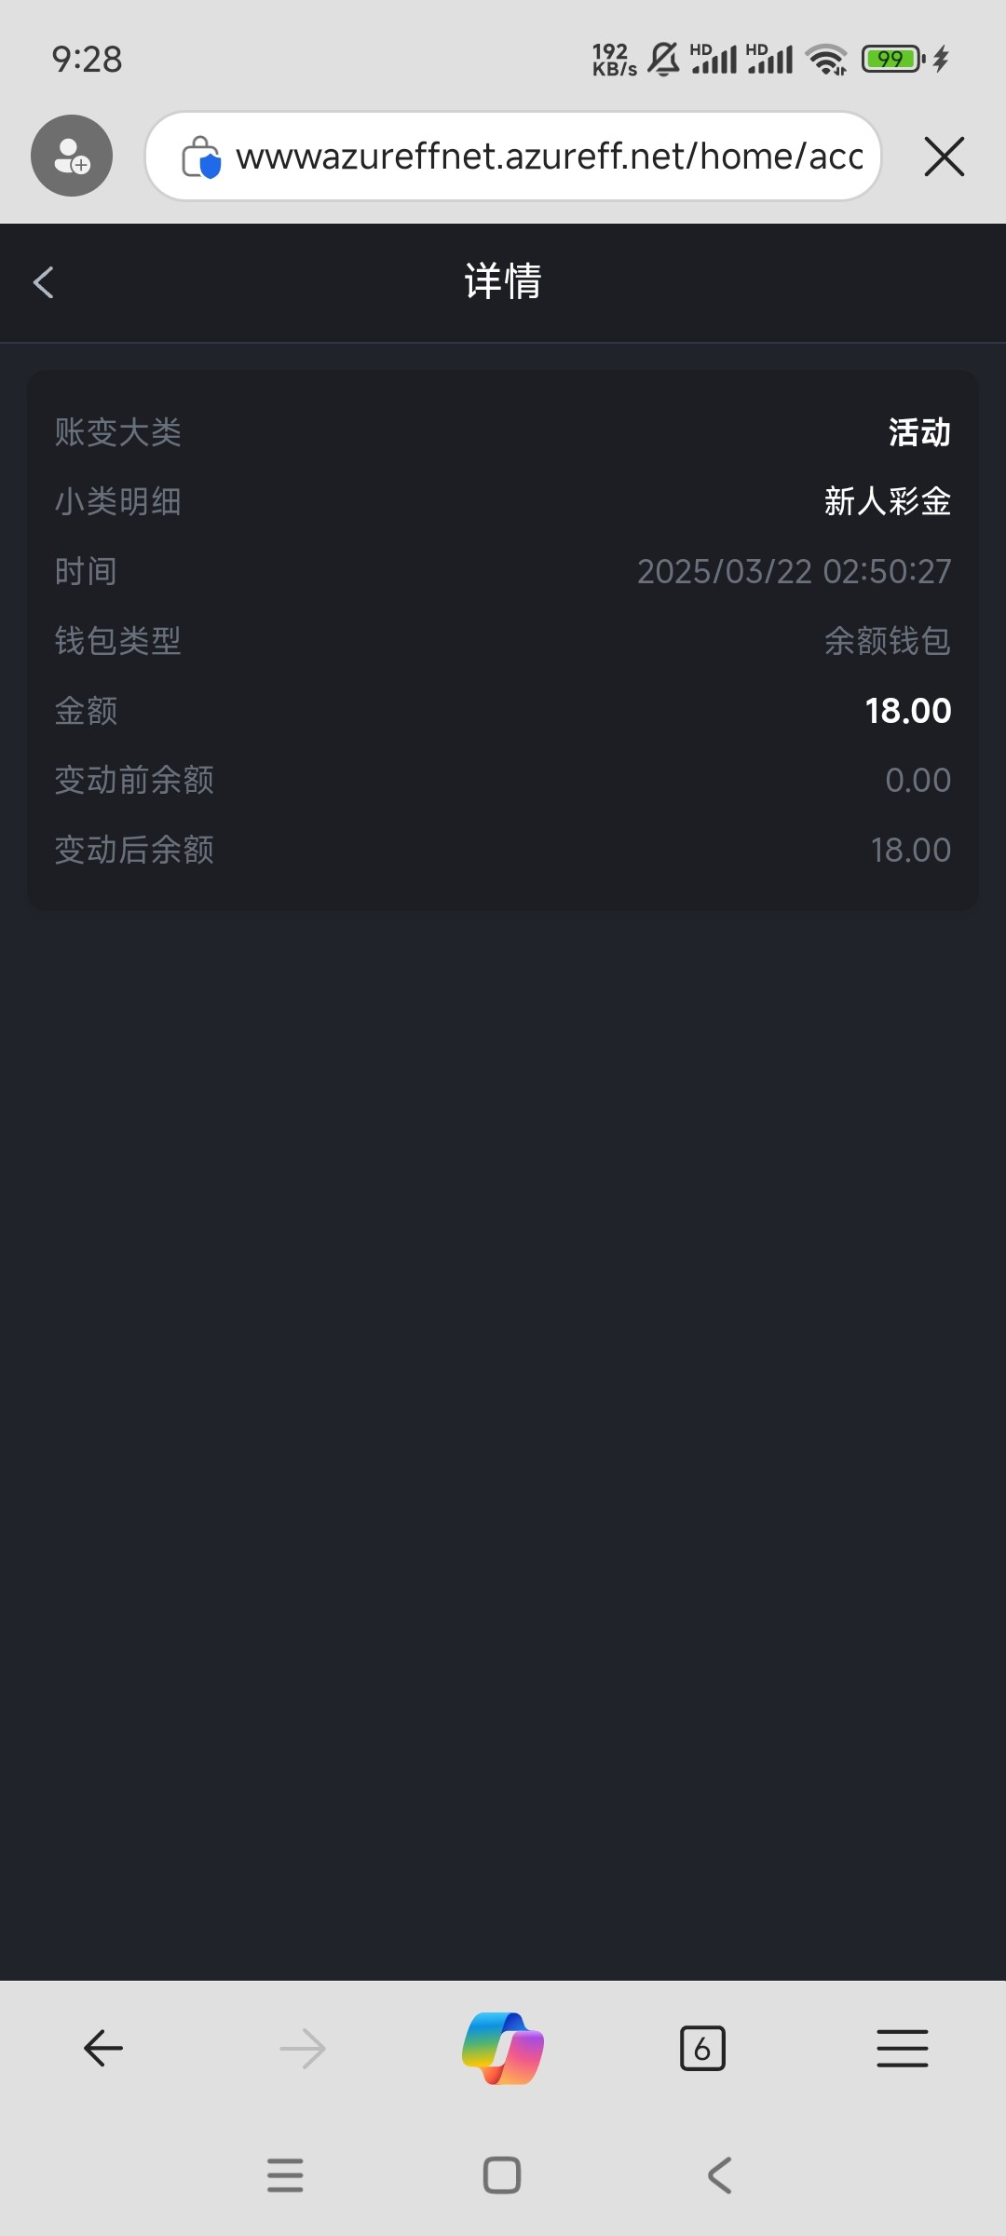Tap the profile account icon

point(72,156)
